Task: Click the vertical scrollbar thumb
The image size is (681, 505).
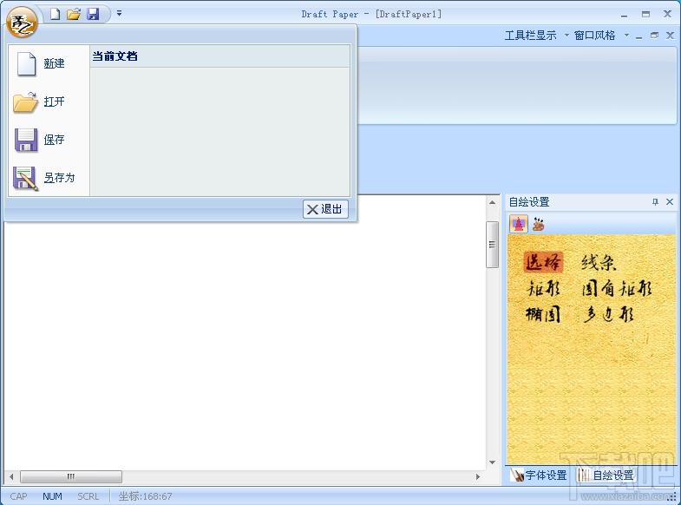Action: [x=492, y=245]
